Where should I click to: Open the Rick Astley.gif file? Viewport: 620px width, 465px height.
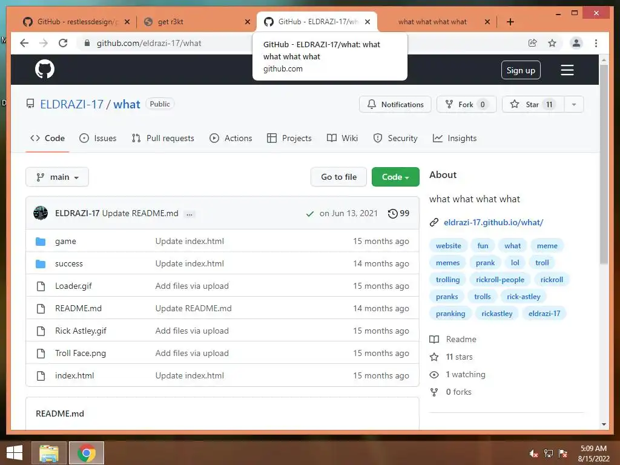tap(81, 331)
